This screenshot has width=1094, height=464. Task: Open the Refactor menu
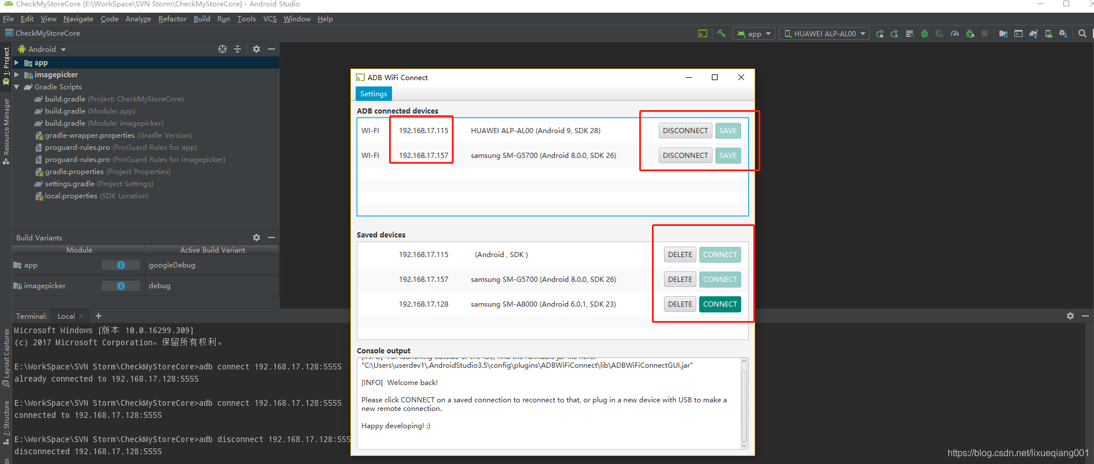coord(172,19)
